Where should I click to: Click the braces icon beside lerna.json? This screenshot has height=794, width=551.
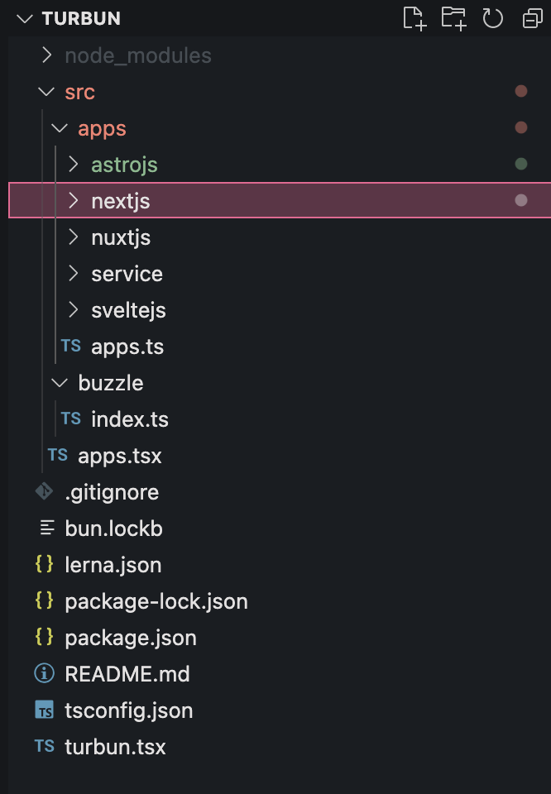coord(44,564)
